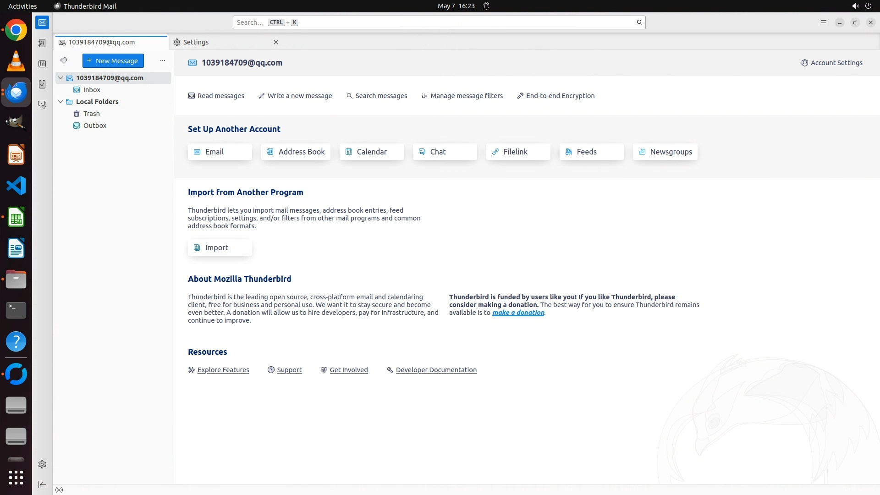This screenshot has width=880, height=495.
Task: Open the Address Book space icon
Action: (42, 43)
